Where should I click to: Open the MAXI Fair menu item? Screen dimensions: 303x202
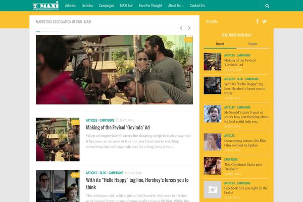click(126, 6)
